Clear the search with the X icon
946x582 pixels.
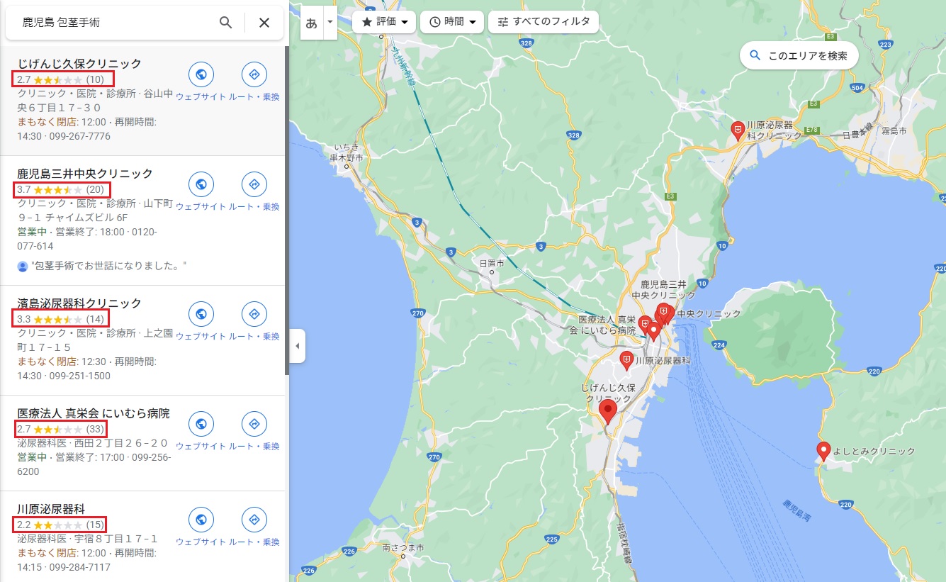click(264, 23)
